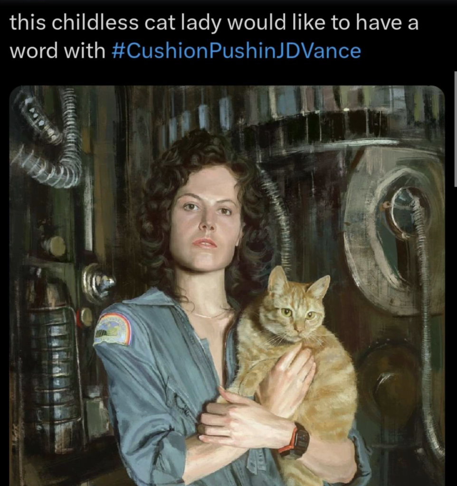
Task: Open the attached painting image
Action: coord(227,285)
